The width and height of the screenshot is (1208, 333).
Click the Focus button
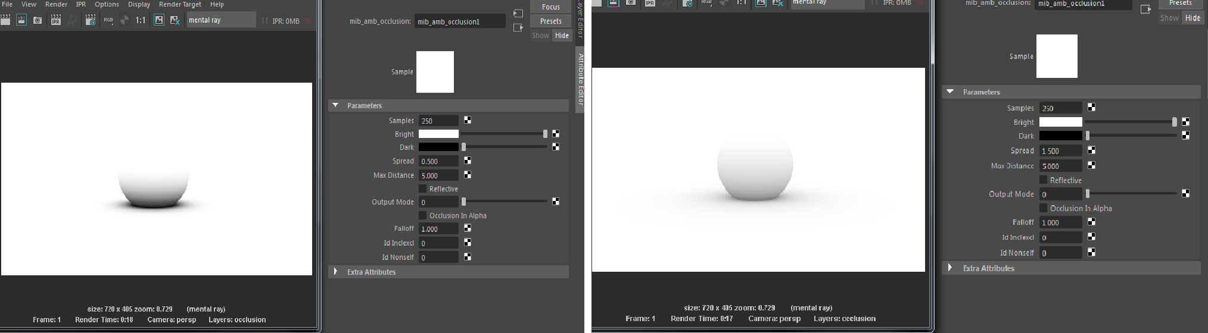(x=550, y=7)
